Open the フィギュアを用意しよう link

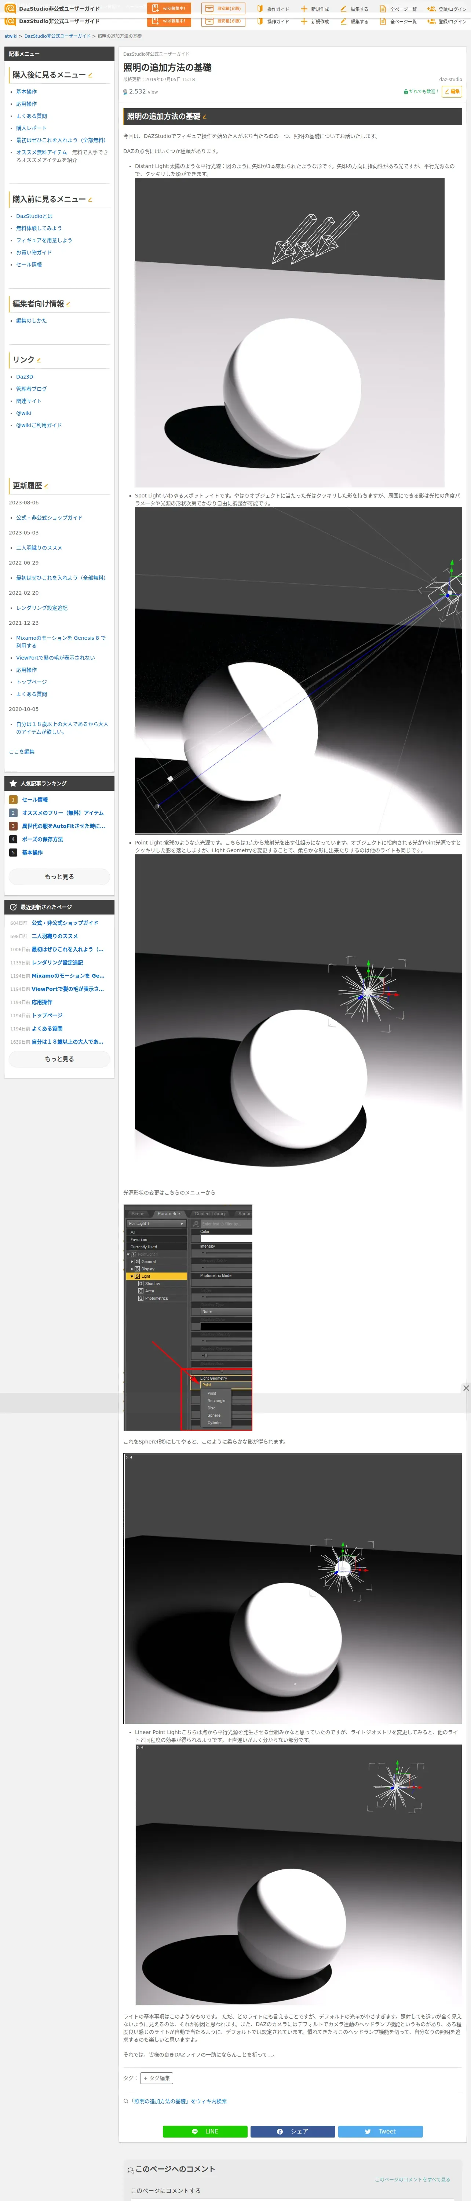tap(44, 240)
